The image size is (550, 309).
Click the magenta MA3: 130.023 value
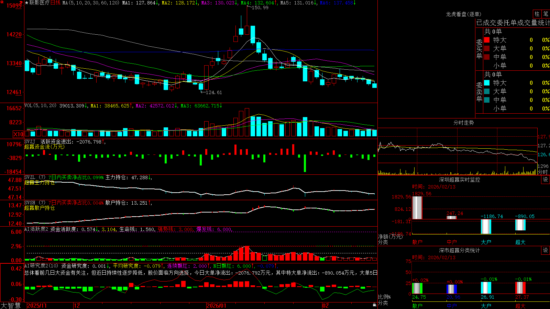click(219, 3)
